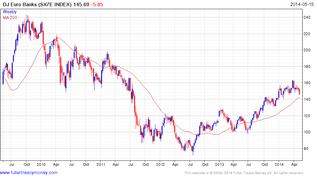Click the 160 price axis label
Screen dimensions: 317x177
click(x=307, y=83)
